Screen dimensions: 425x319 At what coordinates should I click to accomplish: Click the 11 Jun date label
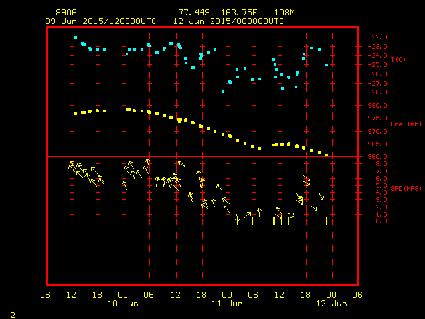coord(227,304)
